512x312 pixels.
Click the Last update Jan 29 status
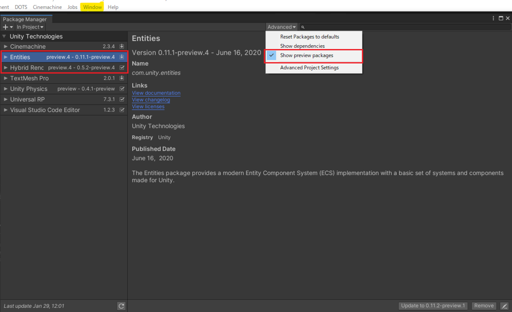[x=34, y=306]
